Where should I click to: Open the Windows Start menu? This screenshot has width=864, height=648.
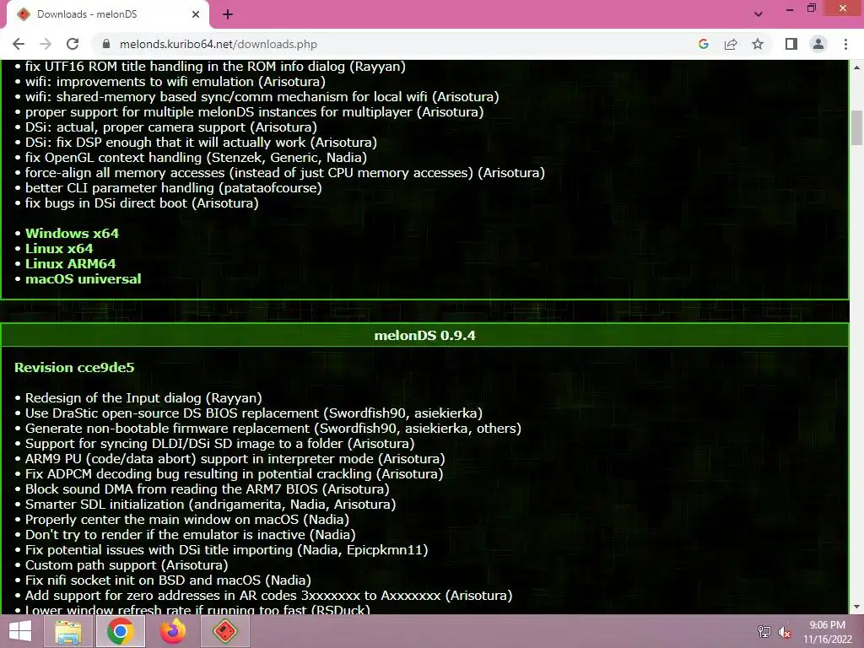click(20, 631)
